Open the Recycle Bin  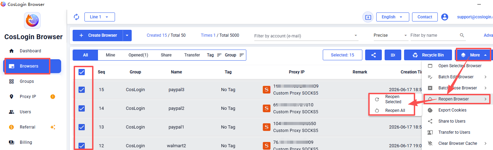point(428,55)
